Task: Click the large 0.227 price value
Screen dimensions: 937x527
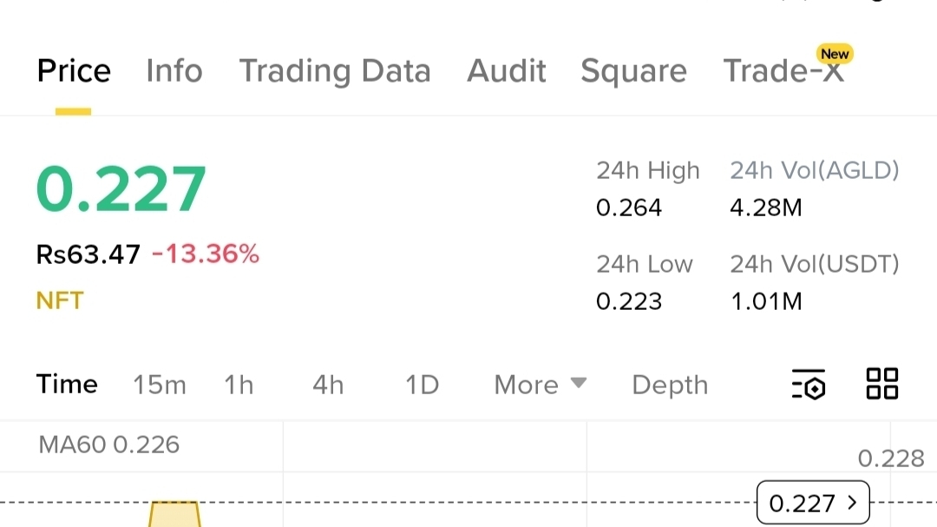Action: 121,189
